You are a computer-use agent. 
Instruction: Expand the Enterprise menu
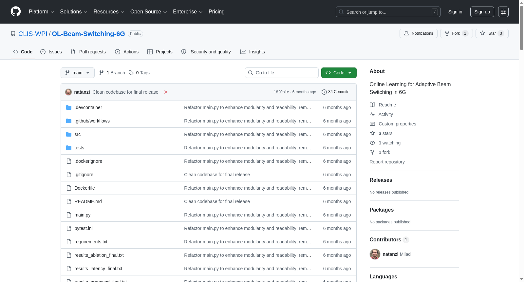(x=188, y=12)
